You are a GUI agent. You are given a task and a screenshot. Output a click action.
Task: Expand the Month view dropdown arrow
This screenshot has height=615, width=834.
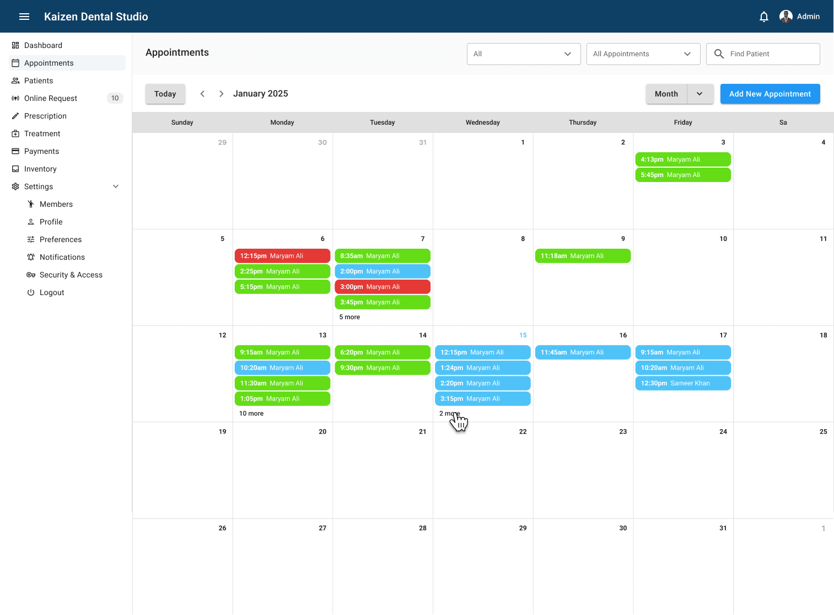700,94
